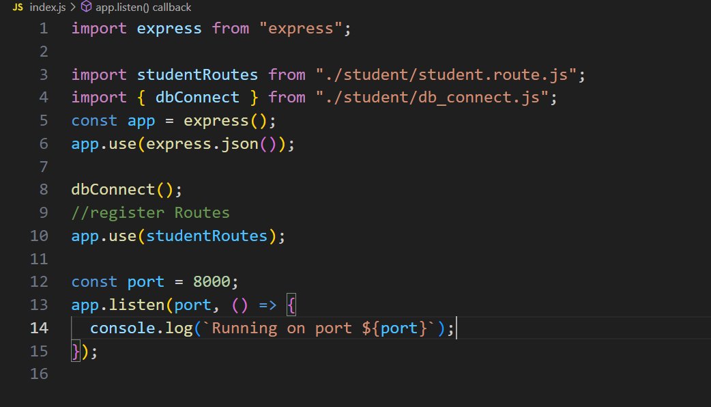Click the closing brace on line 15
The image size is (711, 407).
(x=76, y=352)
